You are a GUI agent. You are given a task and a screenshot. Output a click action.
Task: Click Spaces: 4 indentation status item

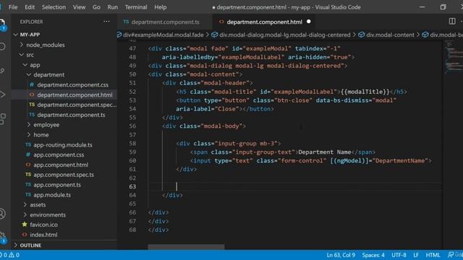373,255
